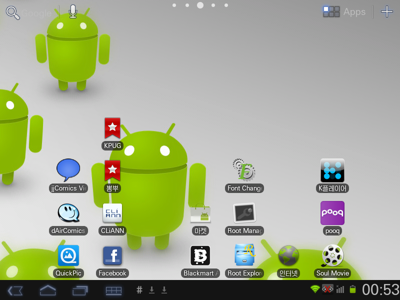This screenshot has width=400, height=300.
Task: Tap the cellular signal bars icon
Action: [340, 289]
